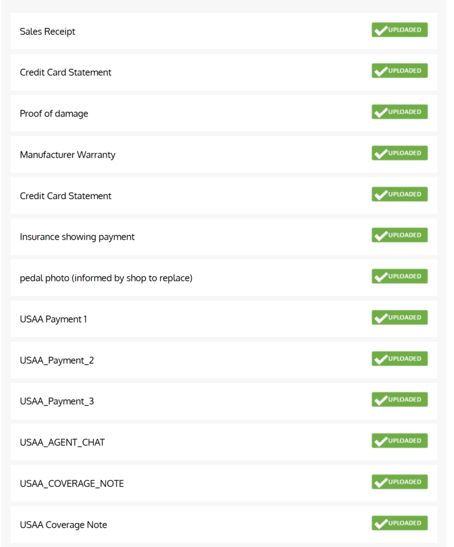The width and height of the screenshot is (454, 547).
Task: Select the Insurance showing payment entry
Action: point(77,237)
